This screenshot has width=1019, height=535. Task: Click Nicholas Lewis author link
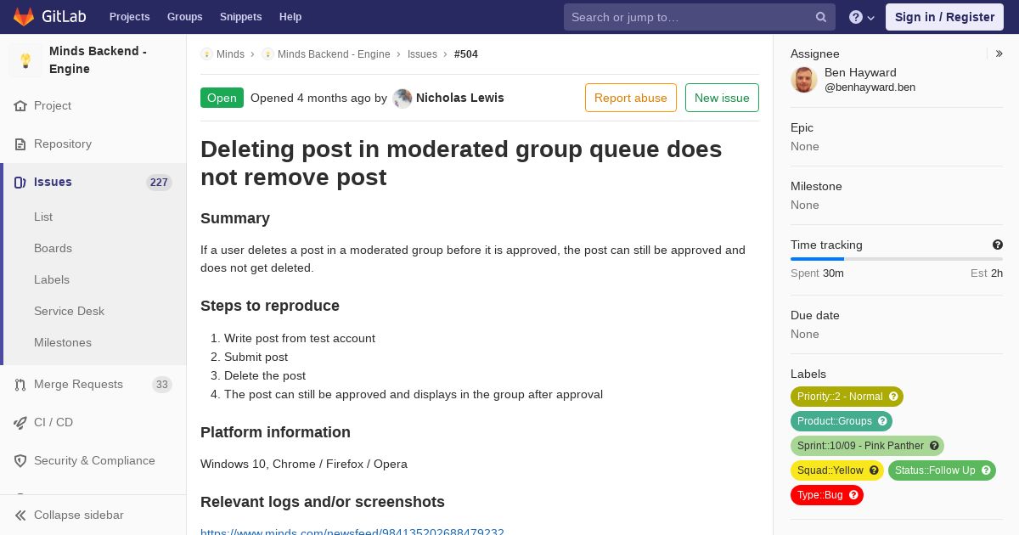tap(459, 98)
